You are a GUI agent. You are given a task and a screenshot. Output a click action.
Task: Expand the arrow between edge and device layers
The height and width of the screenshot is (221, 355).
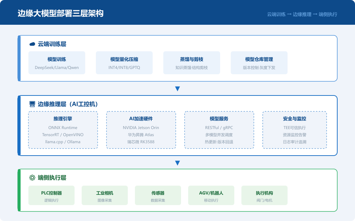click(177, 163)
